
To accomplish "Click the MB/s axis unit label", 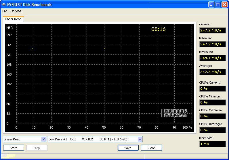I will (x=10, y=28).
